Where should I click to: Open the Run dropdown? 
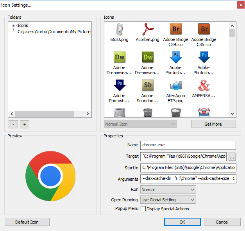pos(168,190)
